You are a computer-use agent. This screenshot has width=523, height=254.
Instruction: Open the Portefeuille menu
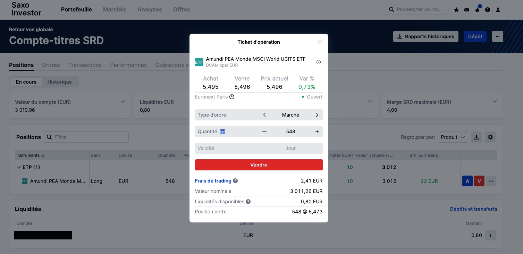76,9
